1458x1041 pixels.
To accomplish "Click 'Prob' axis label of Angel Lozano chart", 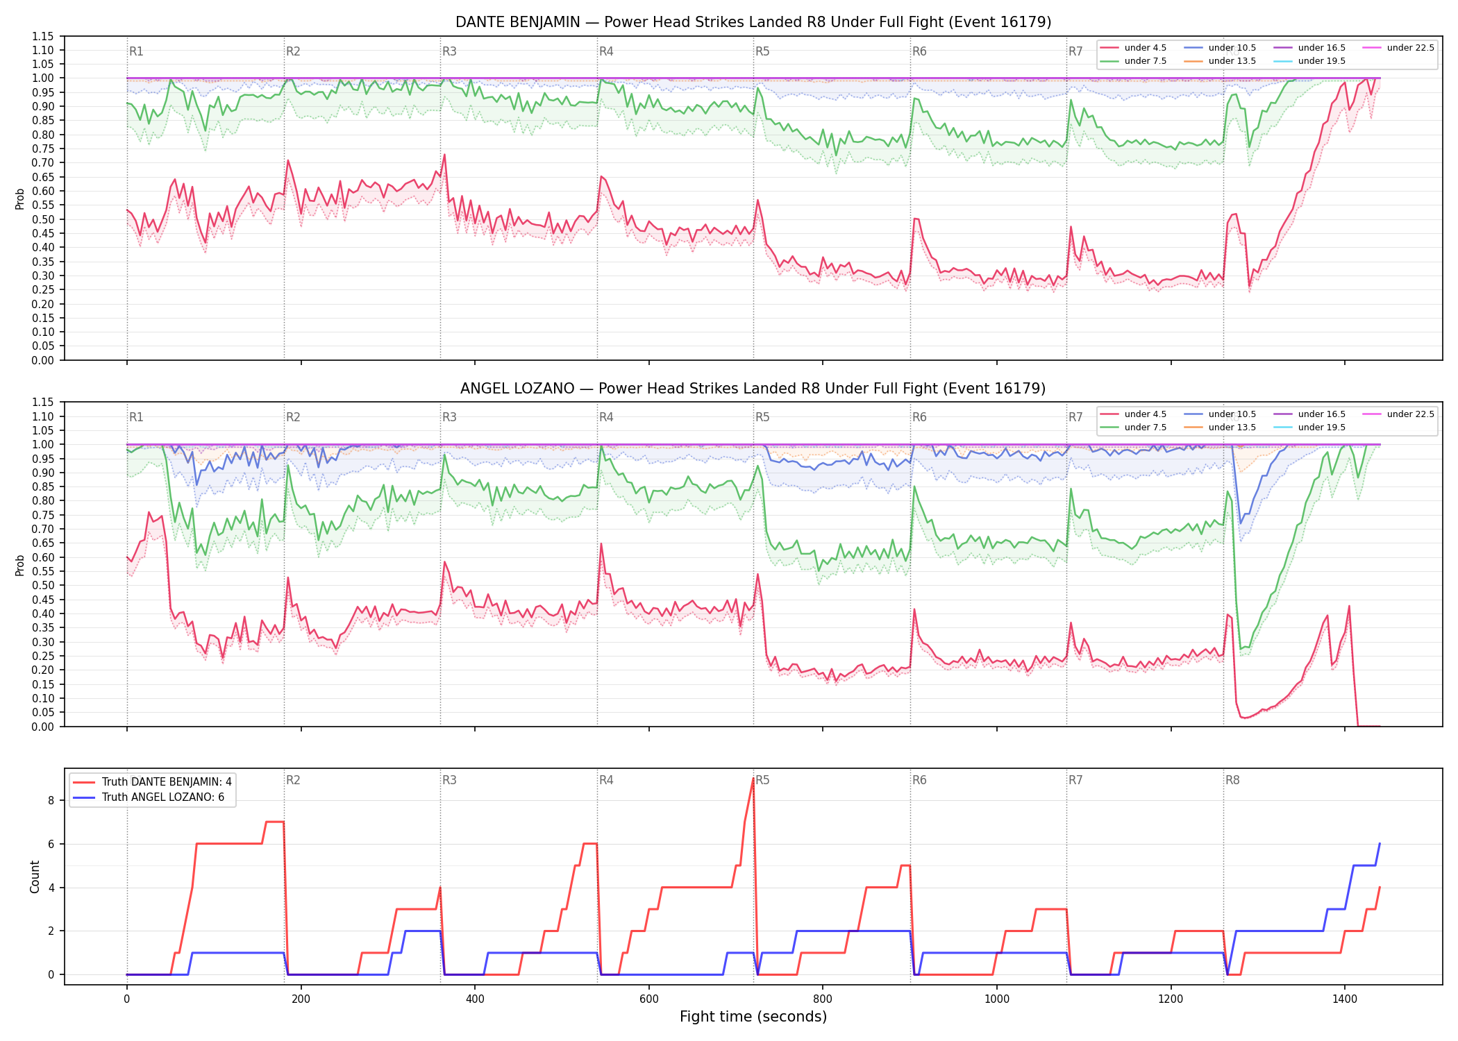I will 20,565.
